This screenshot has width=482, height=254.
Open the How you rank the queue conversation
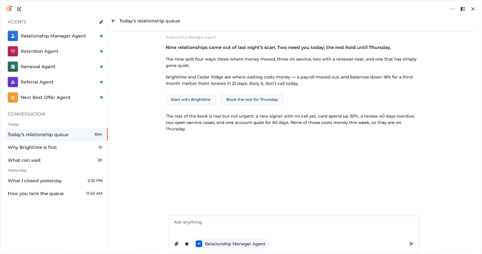(x=55, y=193)
